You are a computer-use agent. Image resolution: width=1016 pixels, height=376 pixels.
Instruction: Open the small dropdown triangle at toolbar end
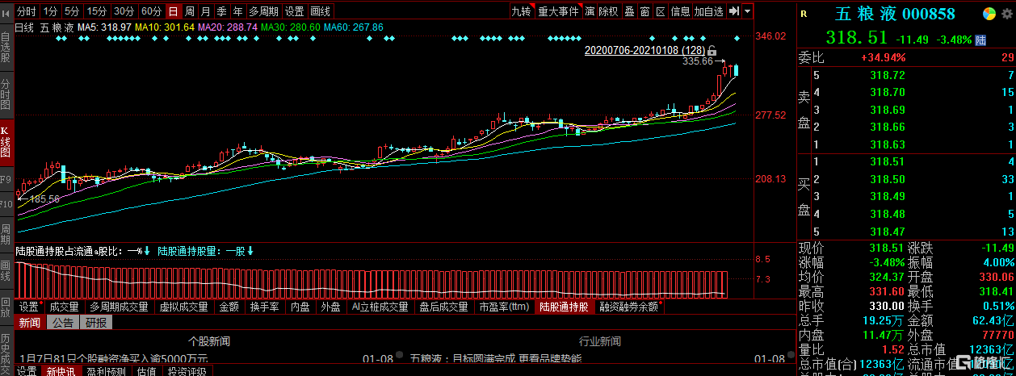[747, 11]
